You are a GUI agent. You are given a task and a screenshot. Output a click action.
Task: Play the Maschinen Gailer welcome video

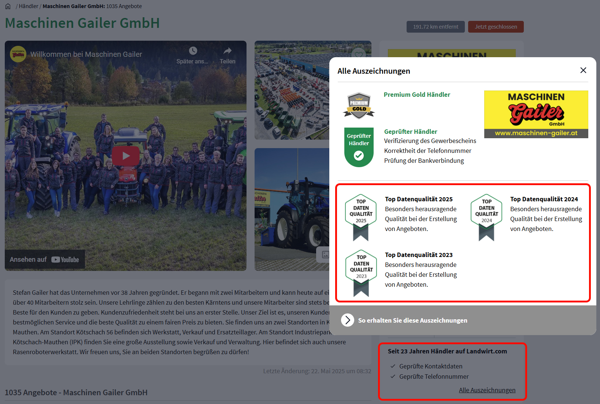point(126,156)
